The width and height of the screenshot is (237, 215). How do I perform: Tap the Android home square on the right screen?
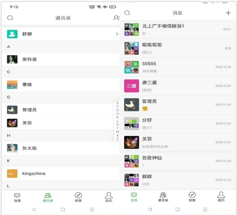point(178,209)
